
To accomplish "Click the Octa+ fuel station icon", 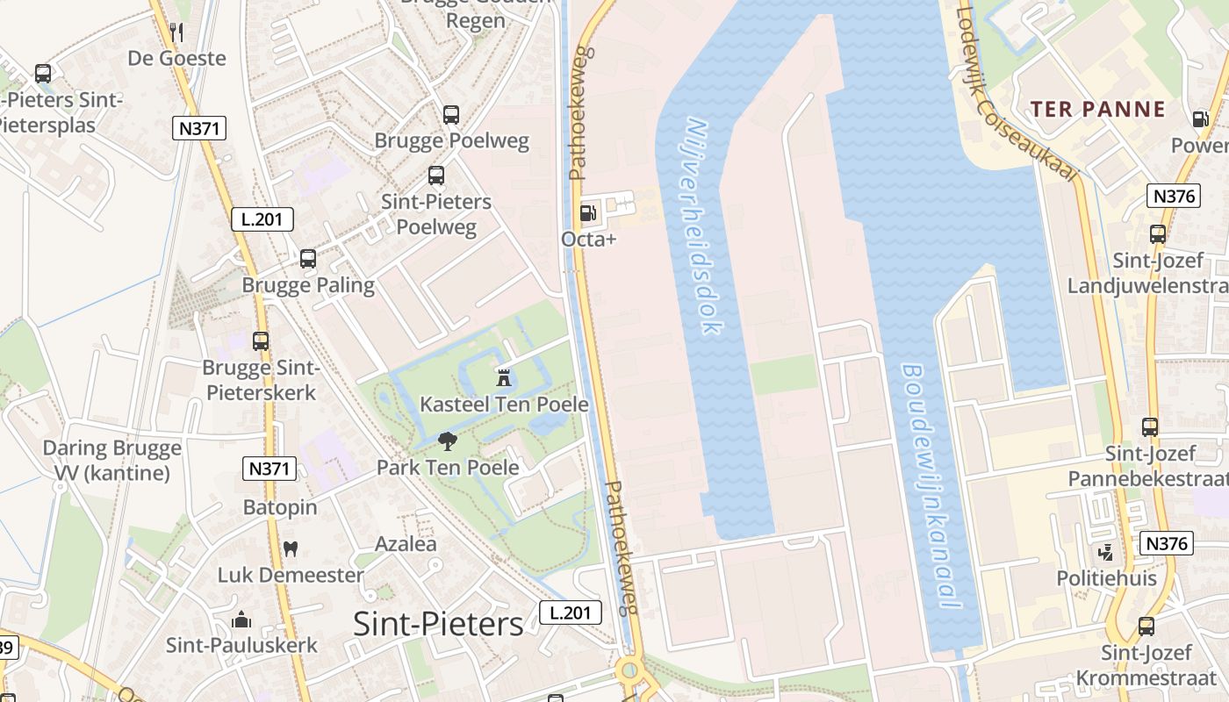I will coord(586,212).
